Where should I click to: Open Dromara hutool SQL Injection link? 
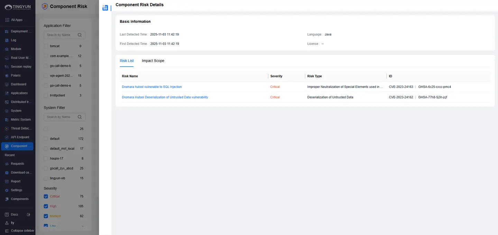(151, 87)
